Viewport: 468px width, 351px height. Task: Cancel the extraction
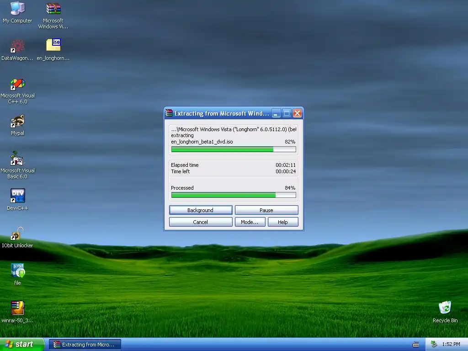pyautogui.click(x=201, y=222)
